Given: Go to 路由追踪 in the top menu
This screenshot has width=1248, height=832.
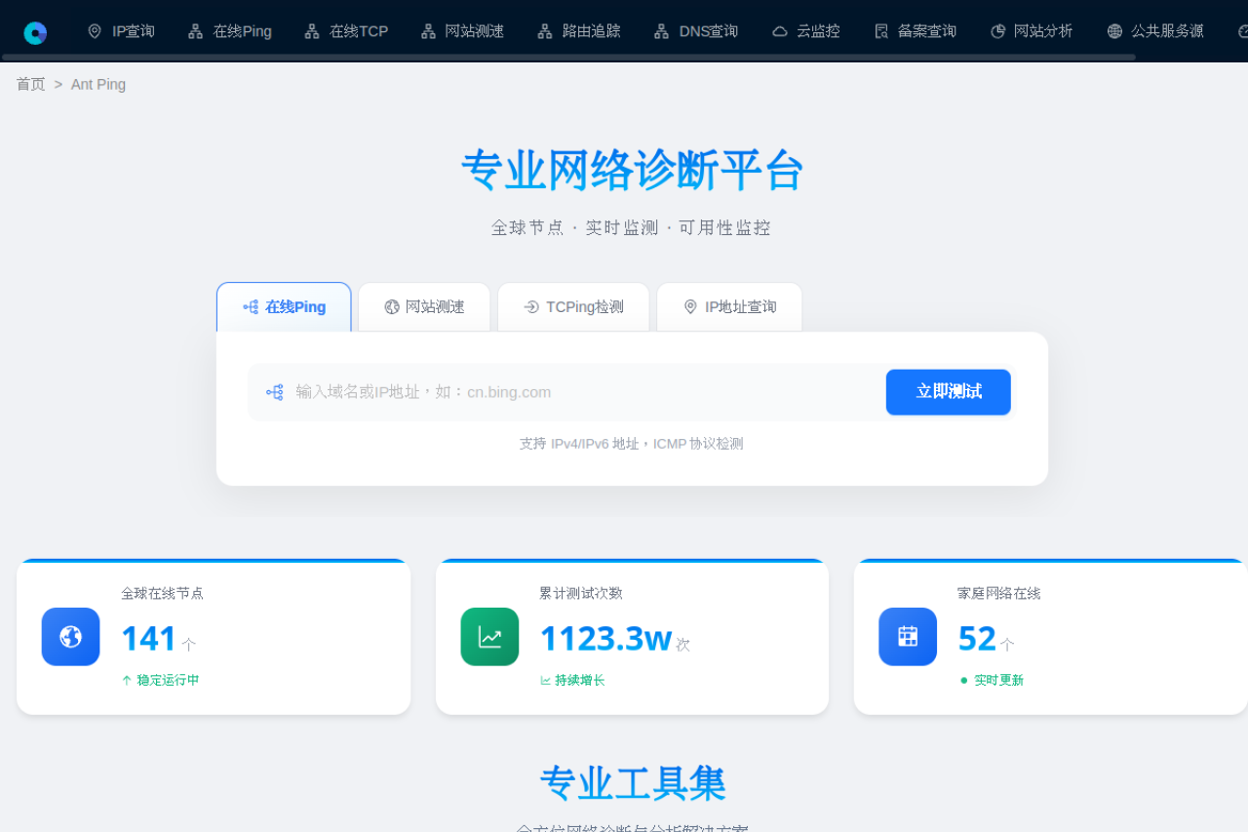Looking at the screenshot, I should [x=579, y=31].
